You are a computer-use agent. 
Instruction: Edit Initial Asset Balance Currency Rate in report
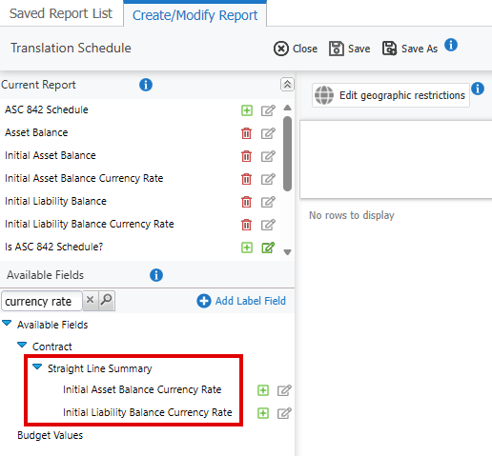tap(268, 179)
